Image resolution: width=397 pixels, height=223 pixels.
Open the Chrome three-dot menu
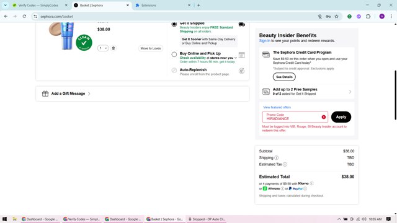click(391, 17)
